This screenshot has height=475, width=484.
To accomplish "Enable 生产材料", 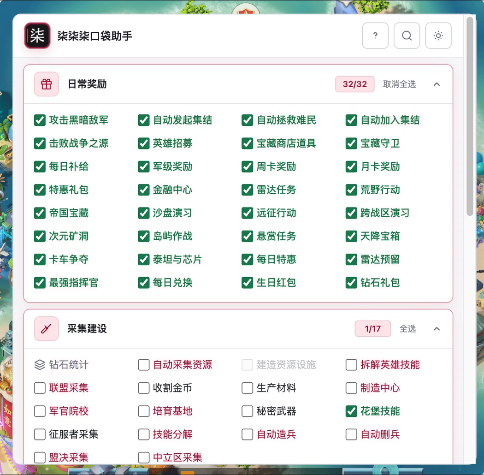I will (247, 388).
